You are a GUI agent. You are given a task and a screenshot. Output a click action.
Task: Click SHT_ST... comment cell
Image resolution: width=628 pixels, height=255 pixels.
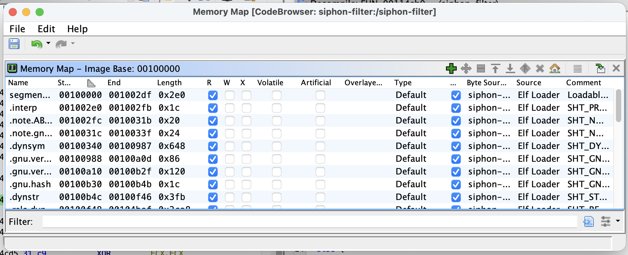587,197
